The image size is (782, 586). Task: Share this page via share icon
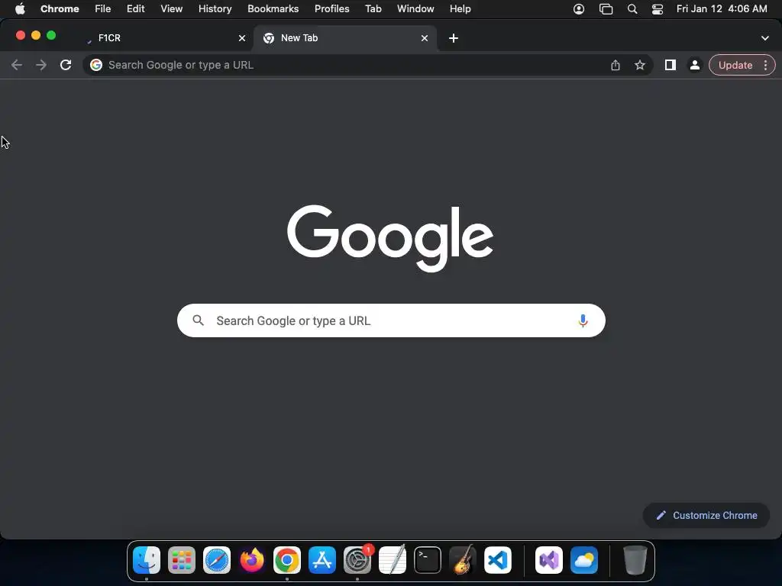pos(616,66)
